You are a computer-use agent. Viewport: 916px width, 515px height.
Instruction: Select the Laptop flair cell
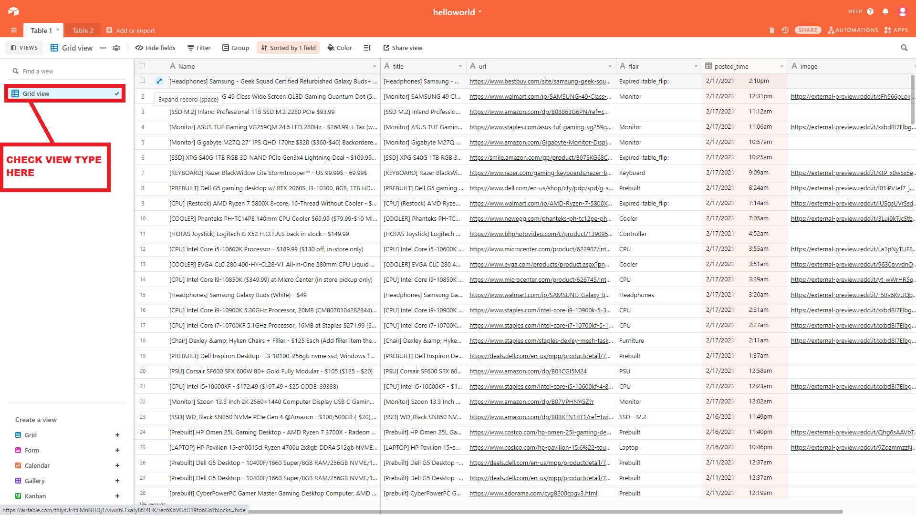(x=659, y=447)
